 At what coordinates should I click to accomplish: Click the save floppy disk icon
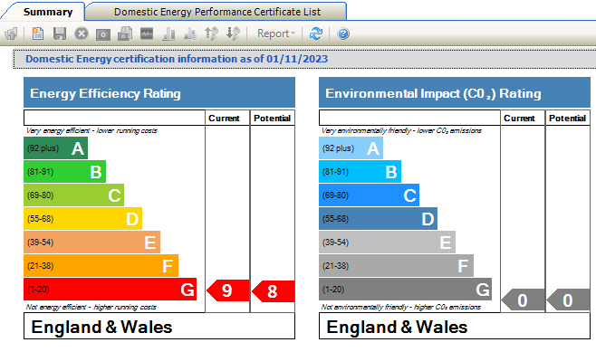coord(59,33)
